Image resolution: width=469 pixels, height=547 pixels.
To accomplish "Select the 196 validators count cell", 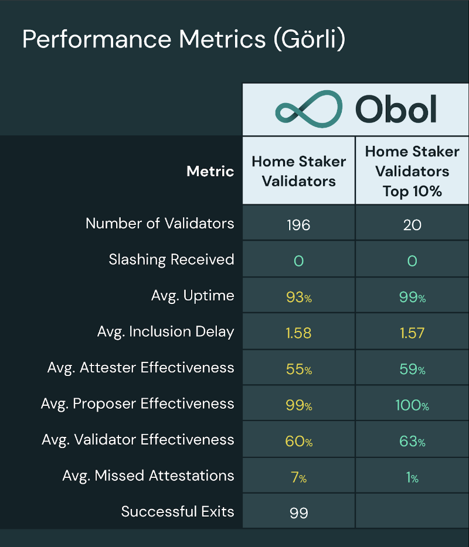I will tap(298, 224).
